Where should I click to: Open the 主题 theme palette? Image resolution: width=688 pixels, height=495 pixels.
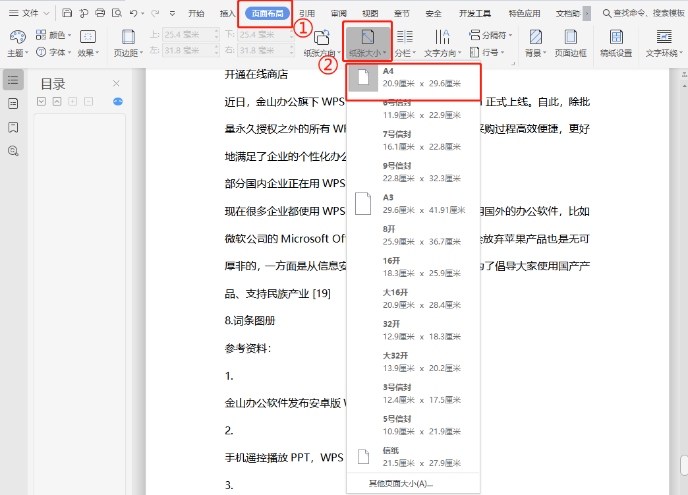coord(18,43)
